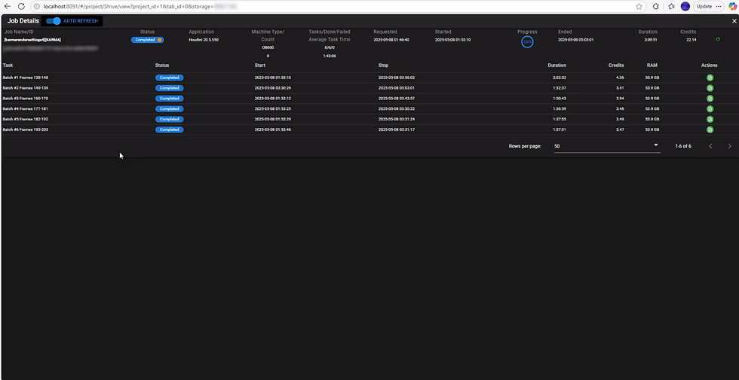Click the 100% progress circle
Screen dimensions: 739x380
(527, 42)
